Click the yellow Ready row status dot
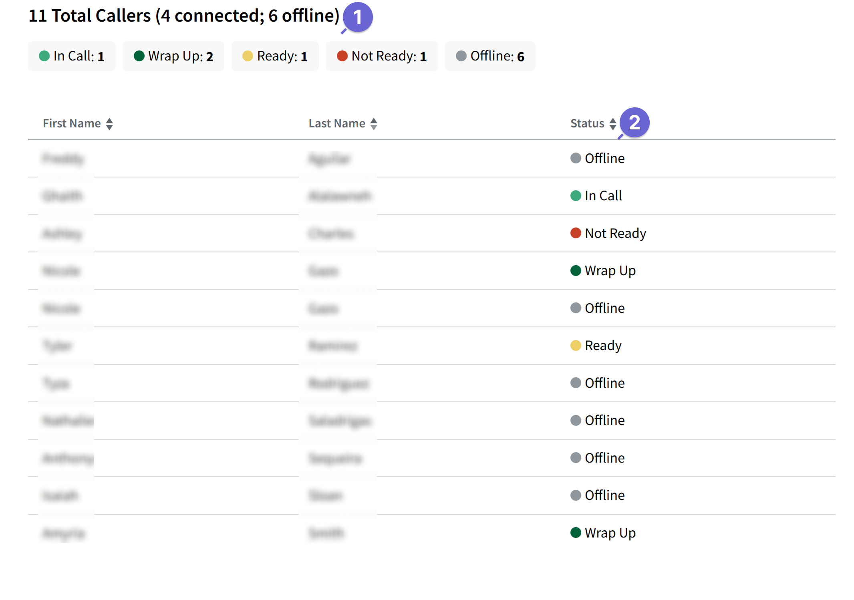Viewport: 854px width, 600px height. 576,345
